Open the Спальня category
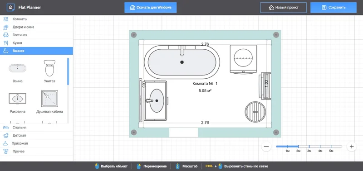The width and height of the screenshot is (363, 171). coord(36,128)
